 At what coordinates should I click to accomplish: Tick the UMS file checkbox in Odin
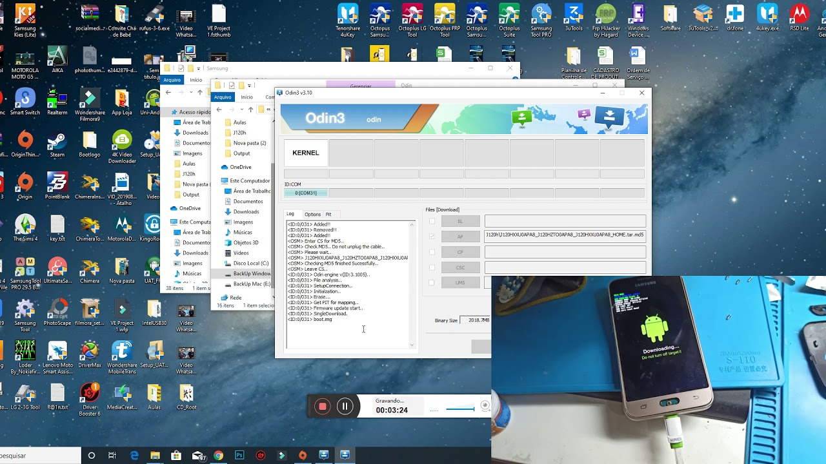(x=432, y=282)
